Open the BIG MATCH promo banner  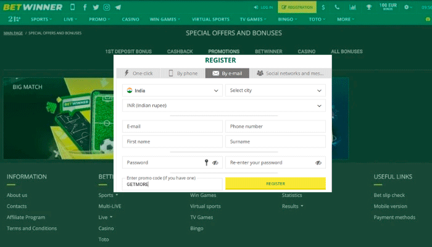[x=59, y=119]
